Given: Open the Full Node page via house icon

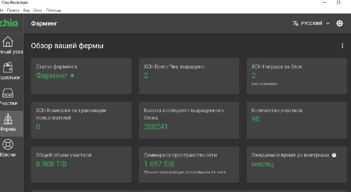Looking at the screenshot, I should pos(8,42).
